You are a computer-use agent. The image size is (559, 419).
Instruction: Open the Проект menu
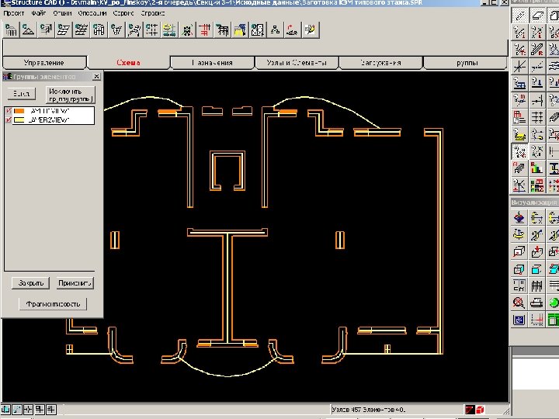(12, 14)
